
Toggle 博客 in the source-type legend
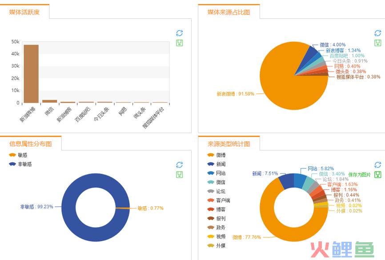click(217, 209)
